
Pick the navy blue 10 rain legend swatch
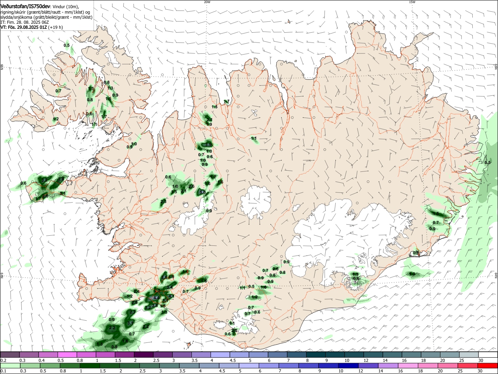[x=349, y=366]
